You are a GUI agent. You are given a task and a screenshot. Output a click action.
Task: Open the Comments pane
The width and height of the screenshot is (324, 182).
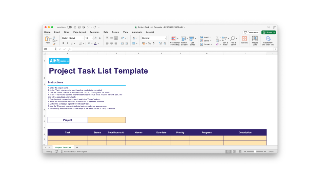[x=251, y=32]
